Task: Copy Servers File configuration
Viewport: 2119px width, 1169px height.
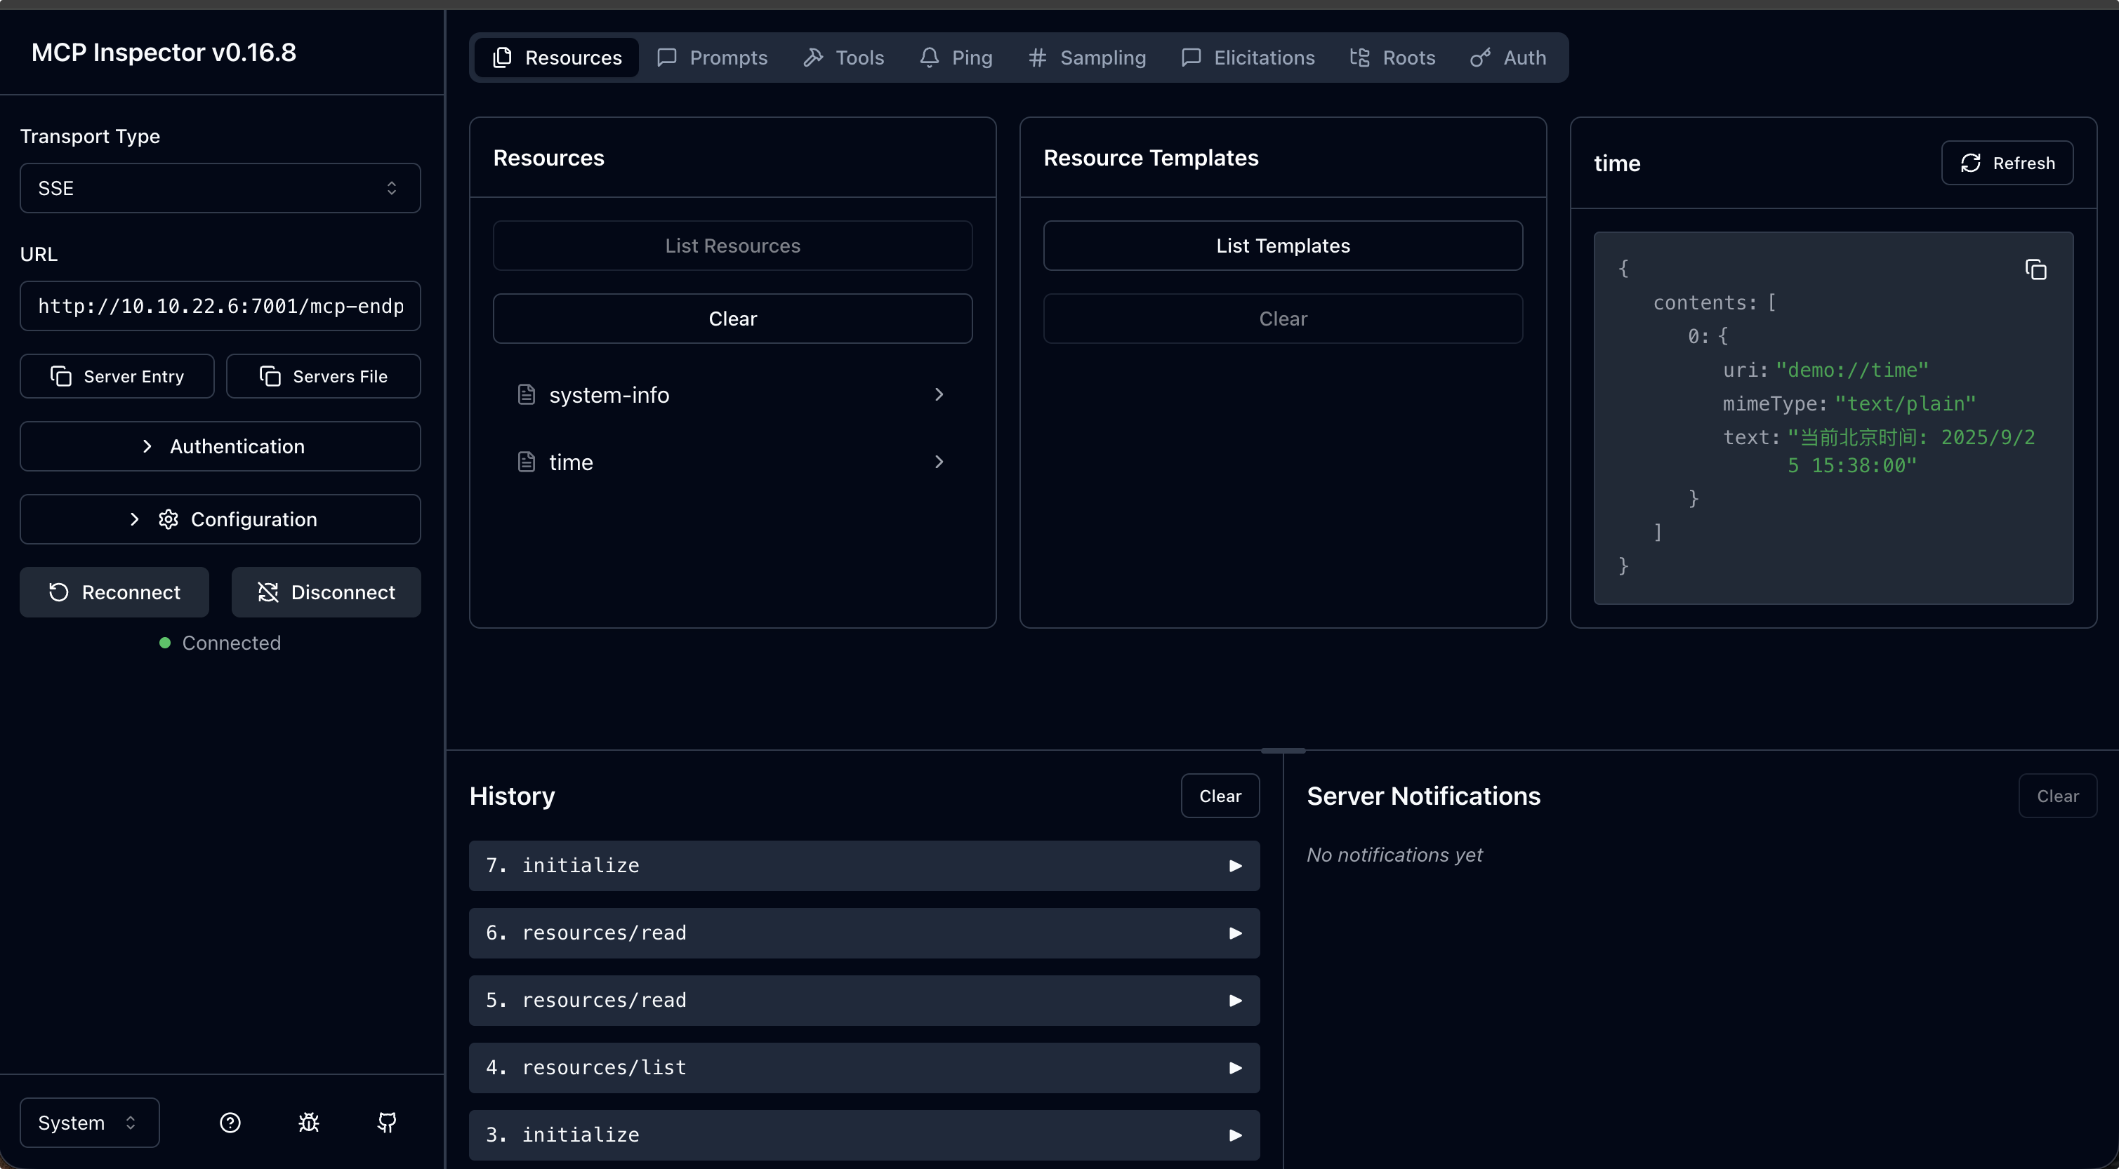Action: click(x=323, y=377)
